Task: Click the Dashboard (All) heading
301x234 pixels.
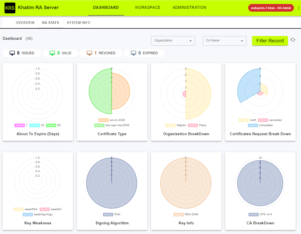Action: click(18, 39)
